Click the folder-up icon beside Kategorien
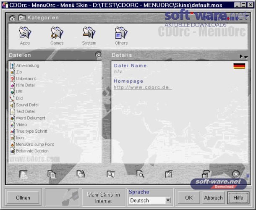Viewport: 256px width, 210px height. click(22, 18)
